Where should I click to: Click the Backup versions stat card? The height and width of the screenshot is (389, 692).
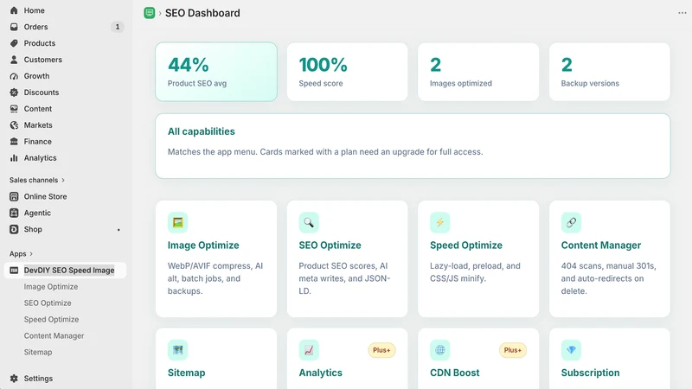point(610,72)
